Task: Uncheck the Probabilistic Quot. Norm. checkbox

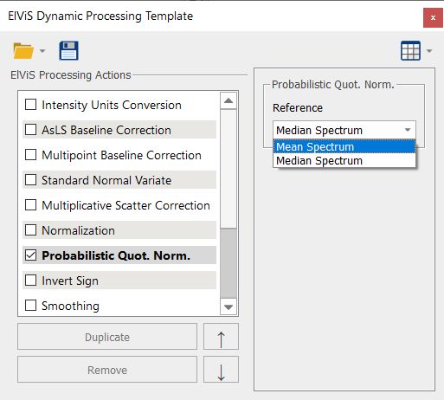Action: click(30, 255)
